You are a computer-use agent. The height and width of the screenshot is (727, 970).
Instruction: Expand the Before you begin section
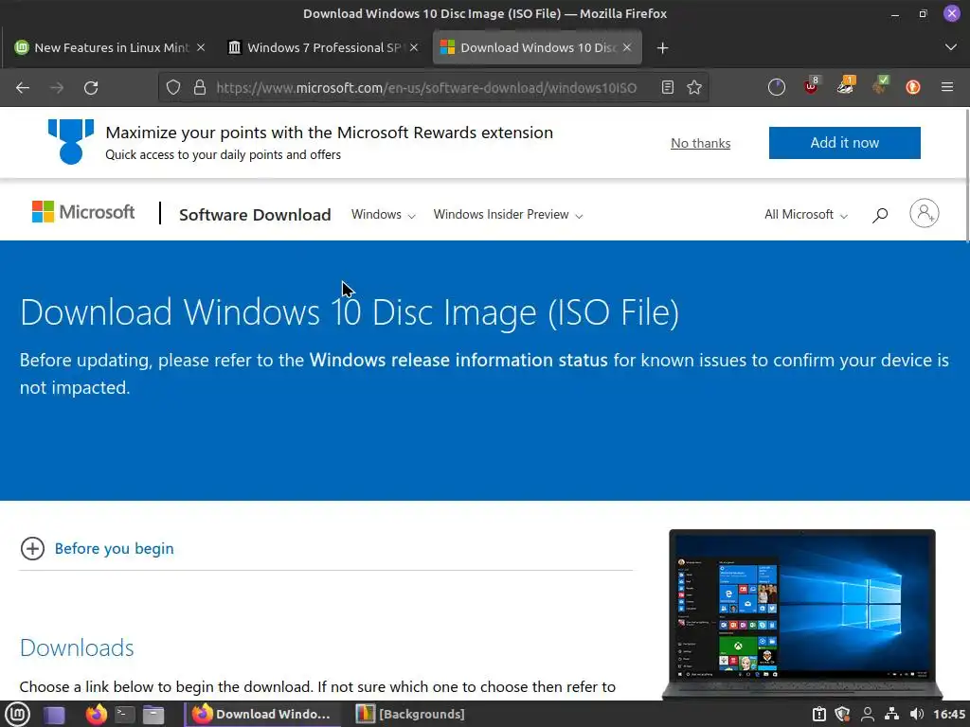98,548
